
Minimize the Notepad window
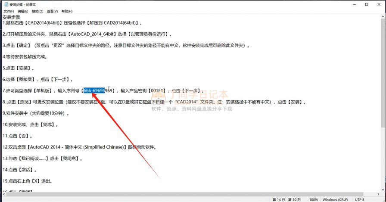coord(355,4)
